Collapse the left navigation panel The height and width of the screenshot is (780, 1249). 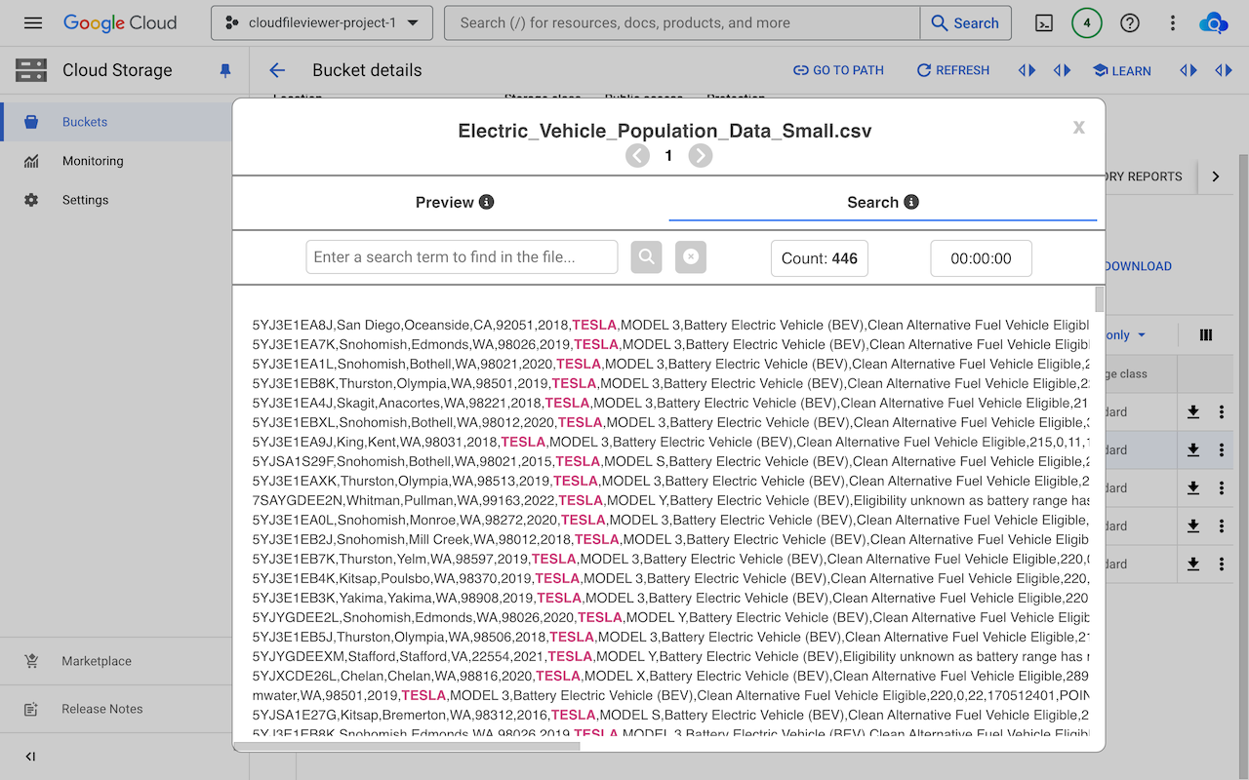(x=30, y=757)
